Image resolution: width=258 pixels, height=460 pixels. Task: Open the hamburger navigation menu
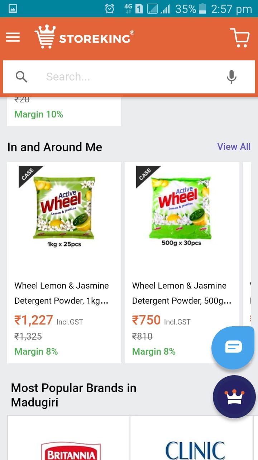(x=13, y=37)
